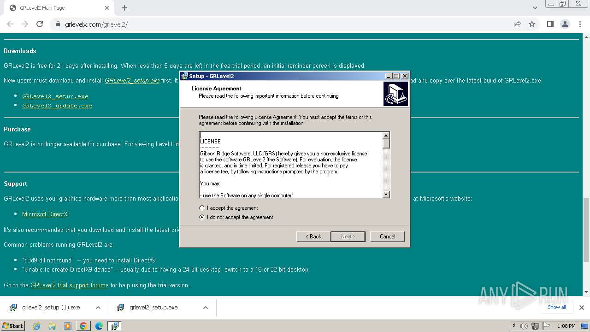Click inside the license agreement text box

click(x=290, y=165)
